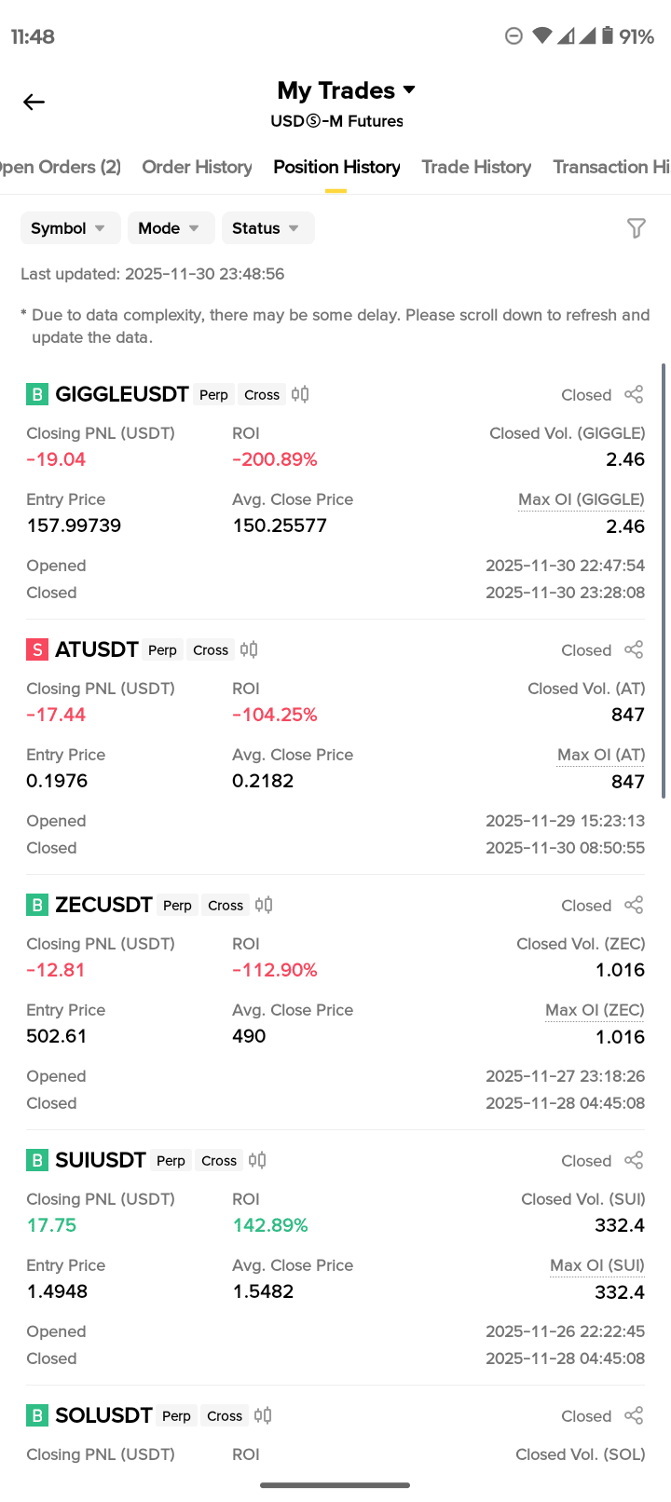The image size is (671, 1502).
Task: Open the filter funnel icon
Action: click(x=636, y=228)
